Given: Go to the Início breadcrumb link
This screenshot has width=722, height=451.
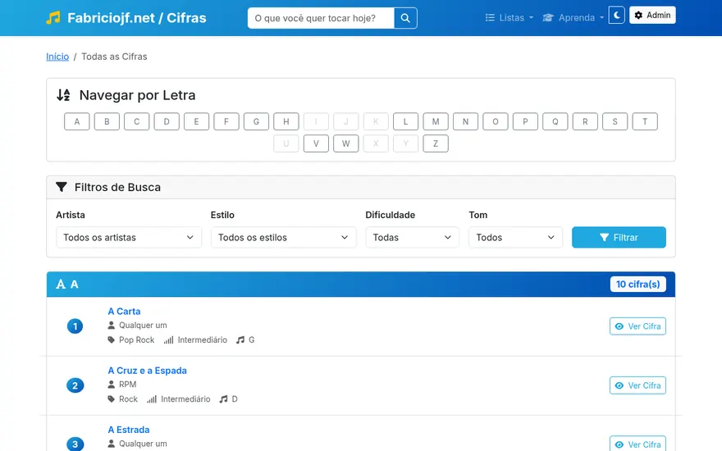Looking at the screenshot, I should click(x=57, y=57).
